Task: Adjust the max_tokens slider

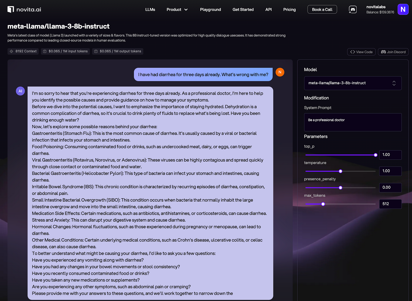Action: pos(340,204)
